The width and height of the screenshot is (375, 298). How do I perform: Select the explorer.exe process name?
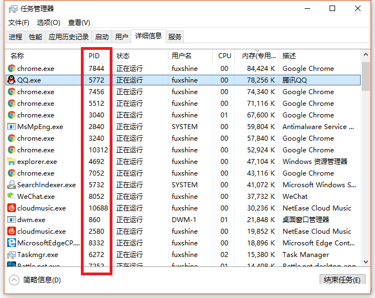[37, 162]
